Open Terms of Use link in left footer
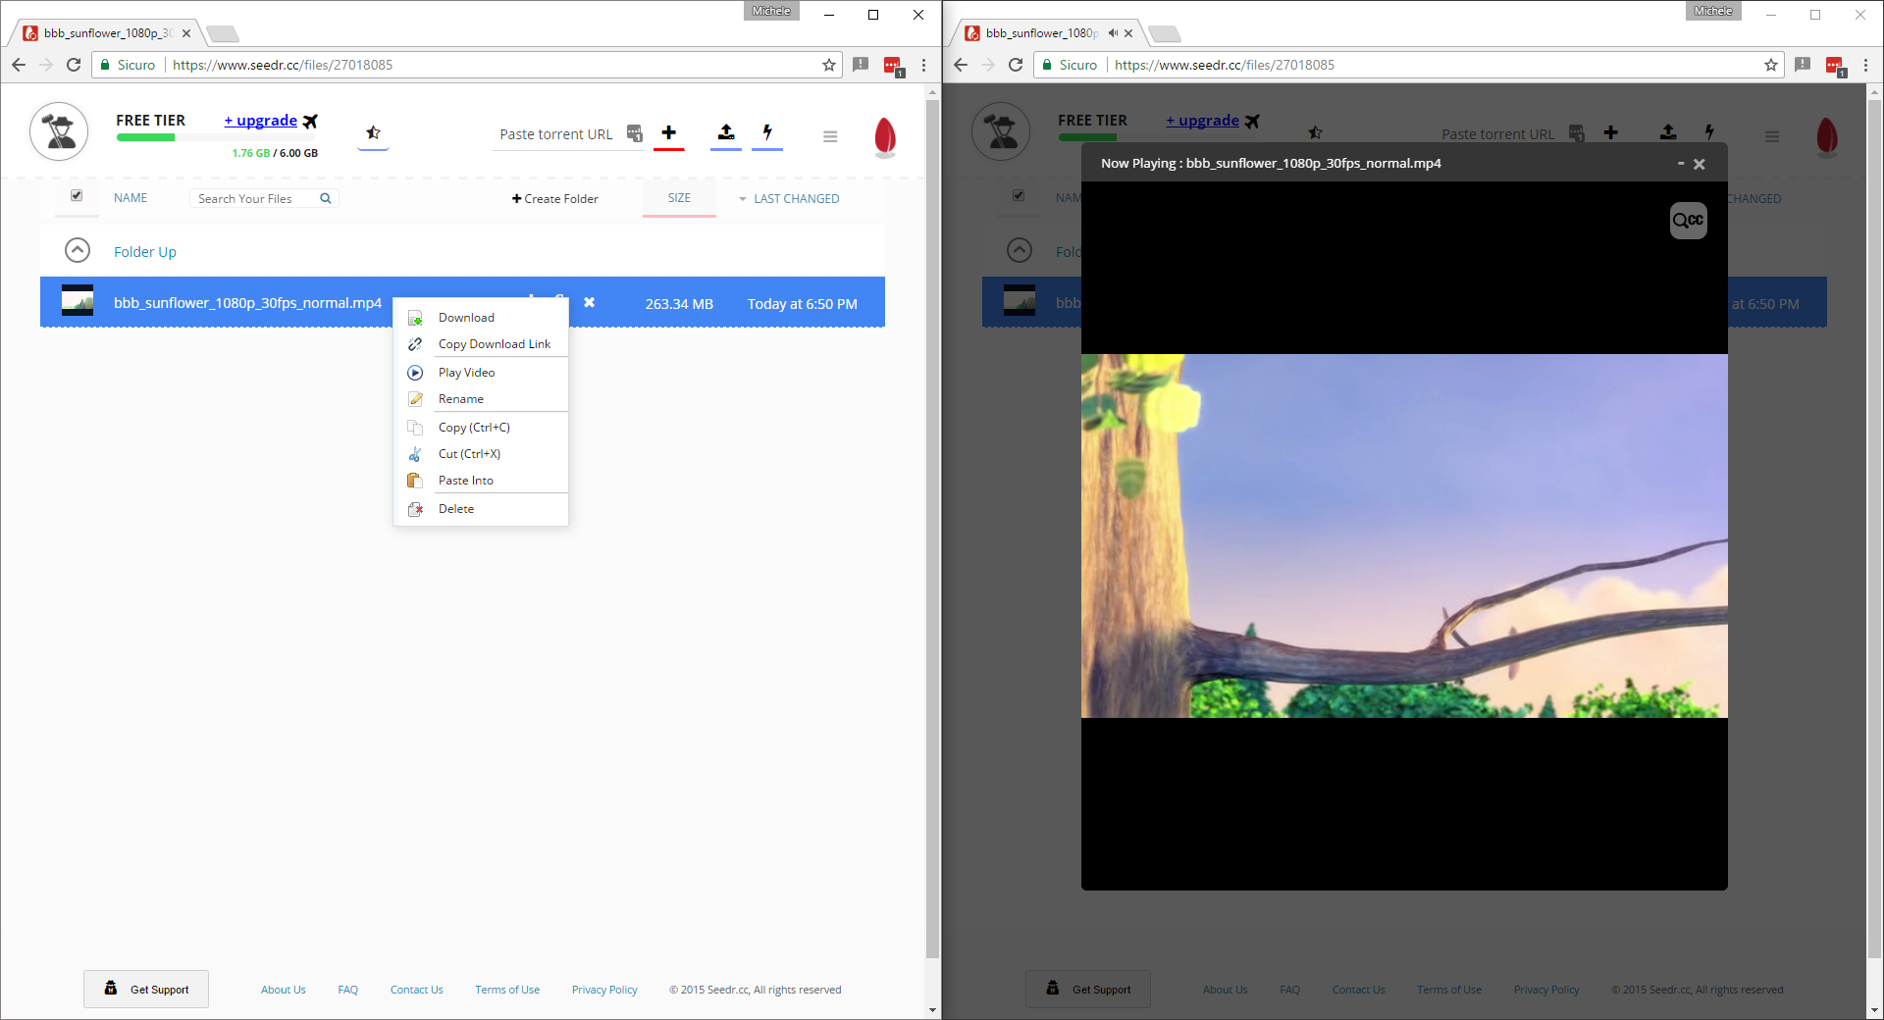Viewport: 1884px width, 1020px height. (507, 990)
